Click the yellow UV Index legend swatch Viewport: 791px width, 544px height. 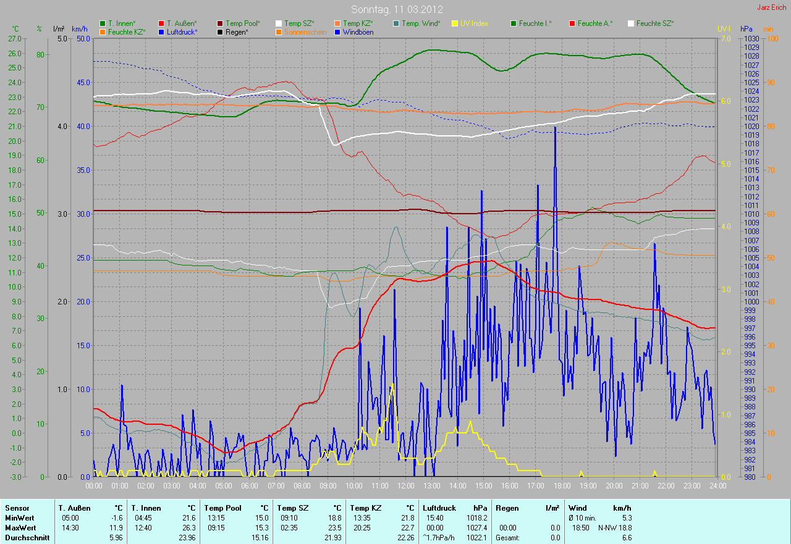tap(455, 23)
